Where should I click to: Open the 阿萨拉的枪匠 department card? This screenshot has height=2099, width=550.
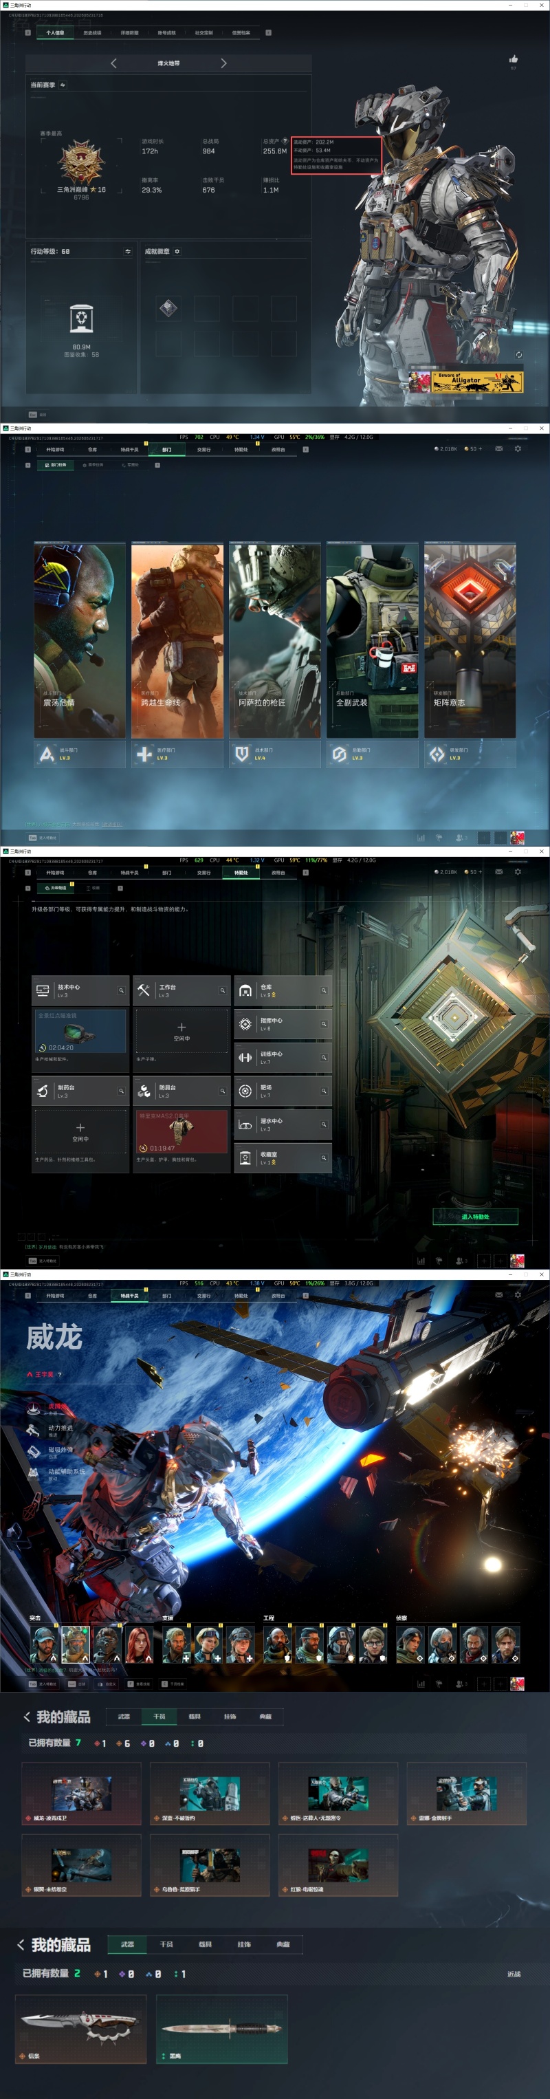pos(274,640)
